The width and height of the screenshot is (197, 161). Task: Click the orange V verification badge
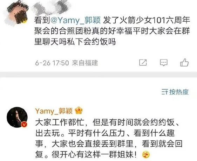24,125
